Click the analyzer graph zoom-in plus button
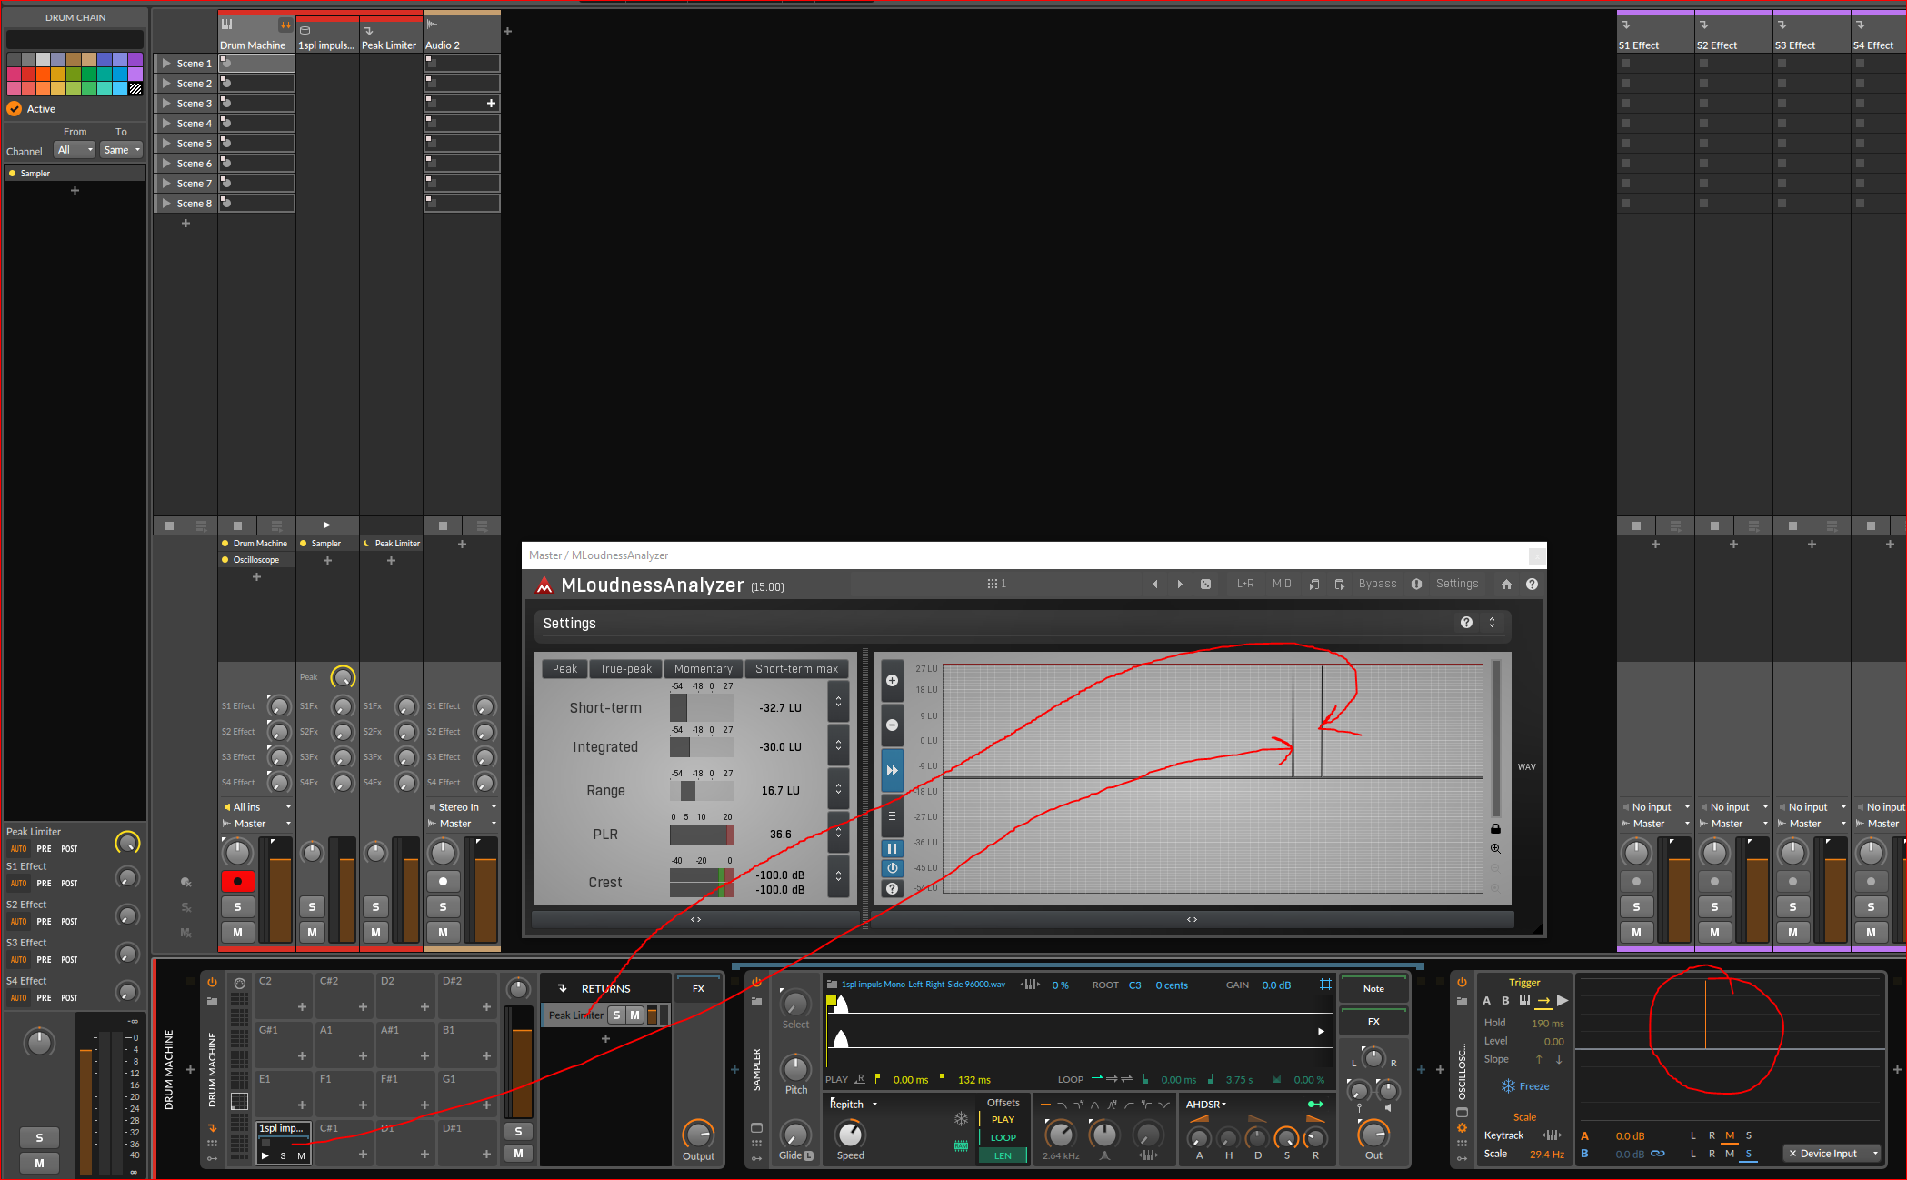 tap(892, 681)
